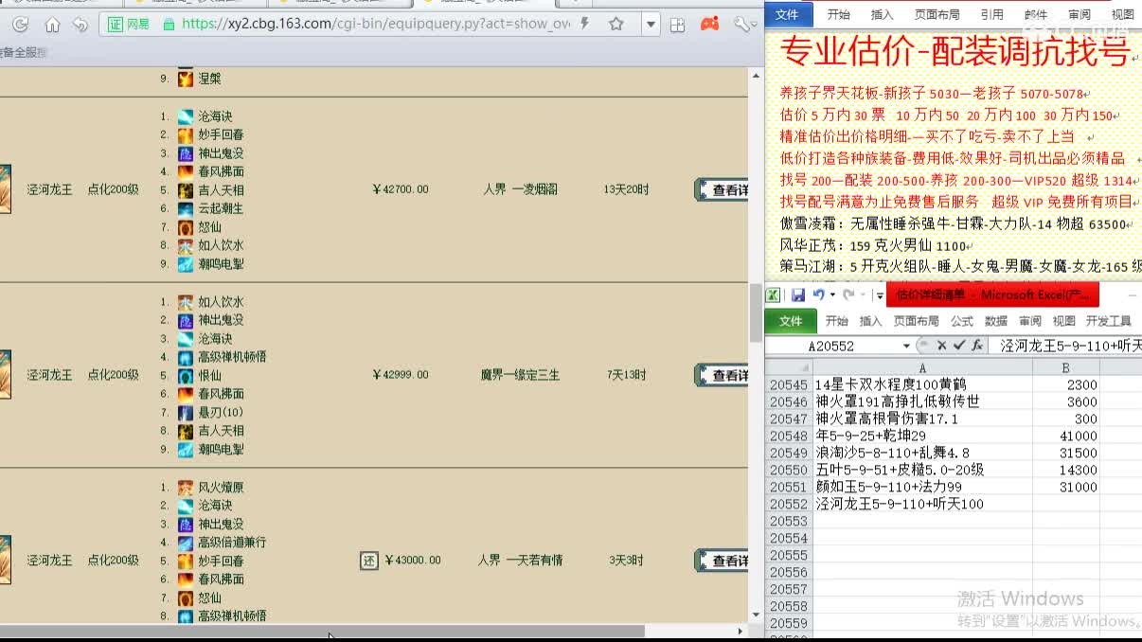Screen dimensions: 1142x642
Task: Click server text 魔界一缘定三生
Action: tap(520, 375)
